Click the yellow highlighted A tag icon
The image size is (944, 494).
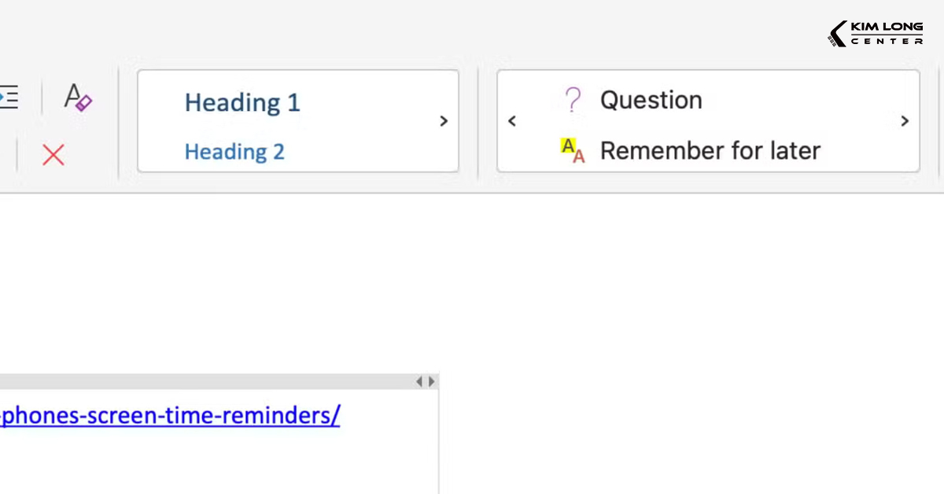[x=573, y=150]
